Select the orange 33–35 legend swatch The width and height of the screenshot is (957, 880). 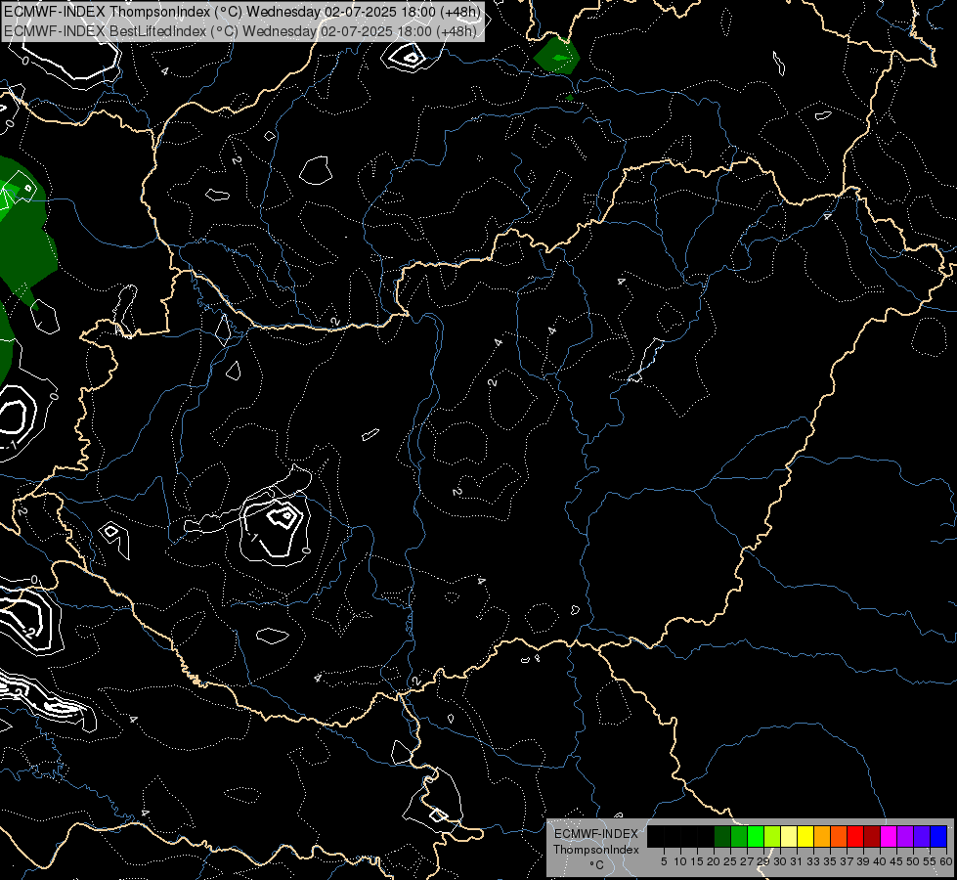click(x=822, y=836)
